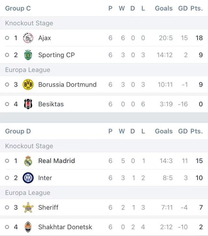Tap the Inter club logo
This screenshot has height=236, width=208.
[28, 178]
